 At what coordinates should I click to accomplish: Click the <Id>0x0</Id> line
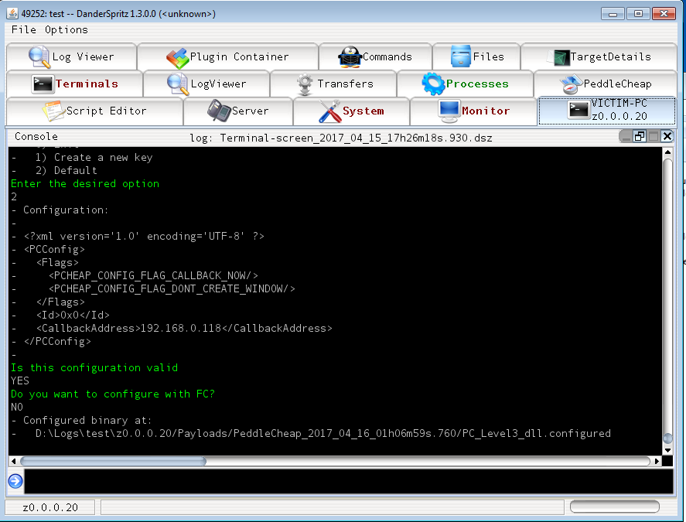click(73, 315)
